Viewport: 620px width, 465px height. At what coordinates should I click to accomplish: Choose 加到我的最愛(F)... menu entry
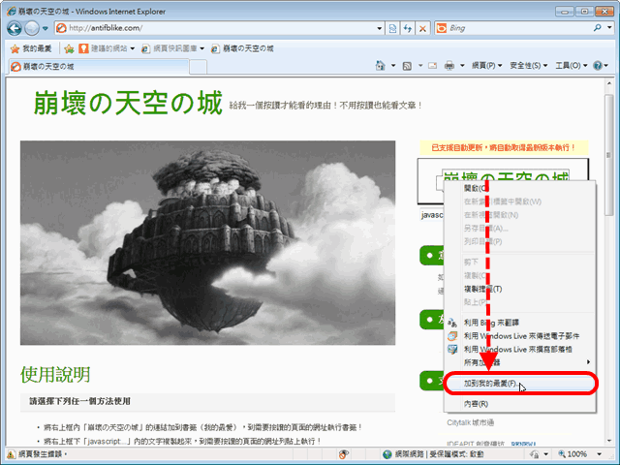pos(520,384)
